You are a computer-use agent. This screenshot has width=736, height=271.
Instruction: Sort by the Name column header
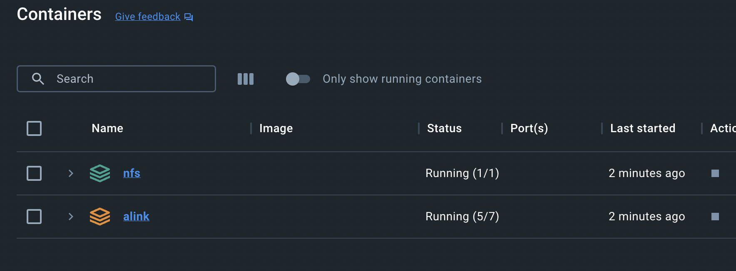pyautogui.click(x=107, y=128)
